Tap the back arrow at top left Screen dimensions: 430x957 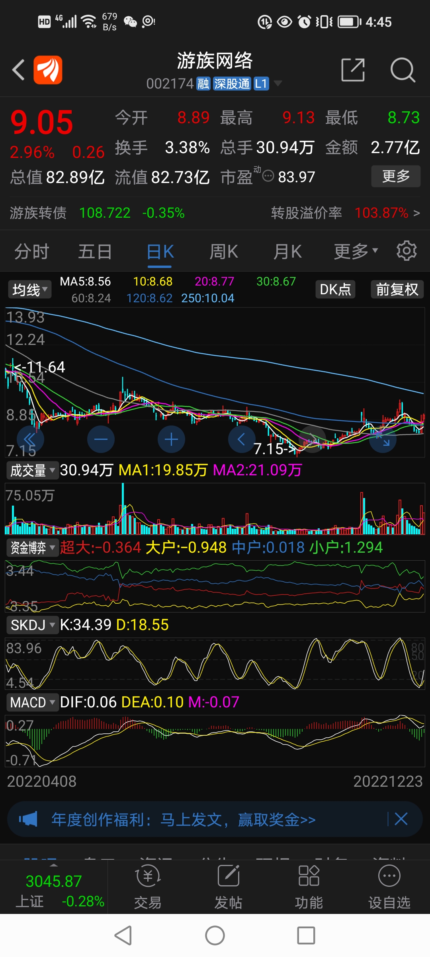19,70
